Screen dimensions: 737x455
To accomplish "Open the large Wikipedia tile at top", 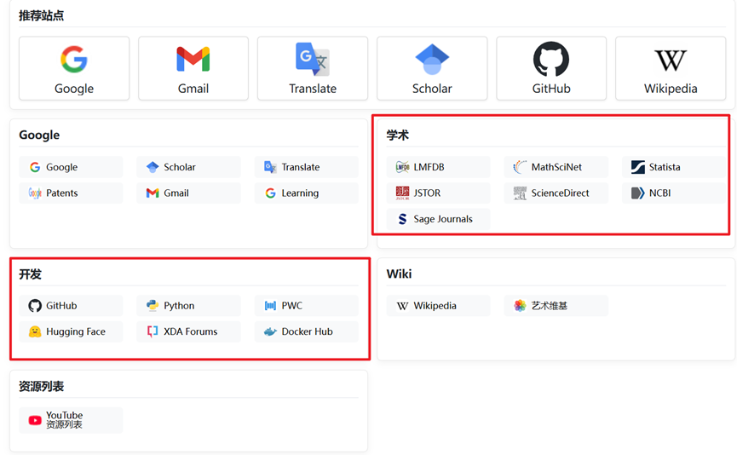I will (x=671, y=68).
